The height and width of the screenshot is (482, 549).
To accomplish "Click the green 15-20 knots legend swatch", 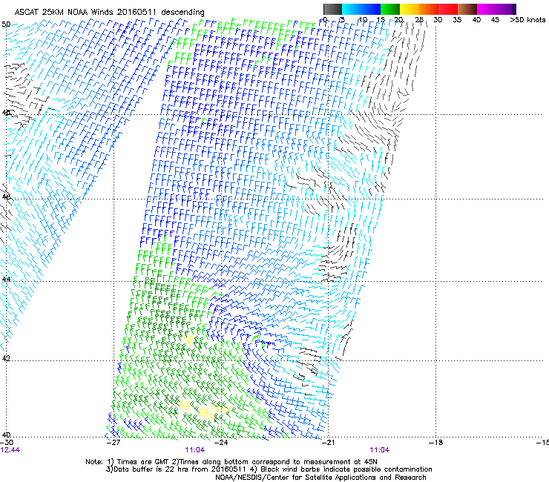I will [390, 9].
